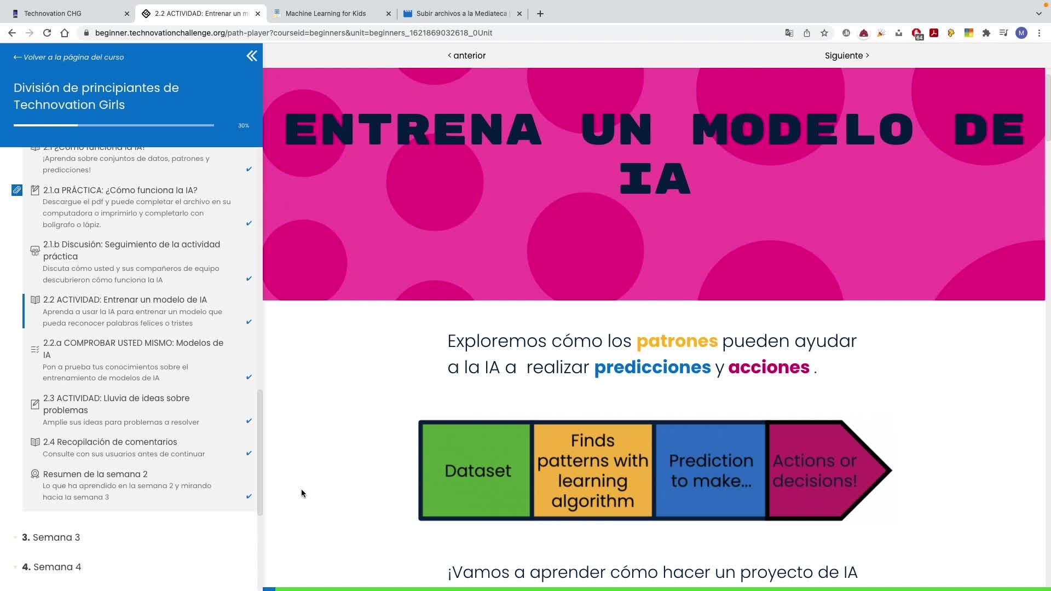Image resolution: width=1051 pixels, height=591 pixels.
Task: Reload the page with the refresh icon
Action: [x=47, y=33]
